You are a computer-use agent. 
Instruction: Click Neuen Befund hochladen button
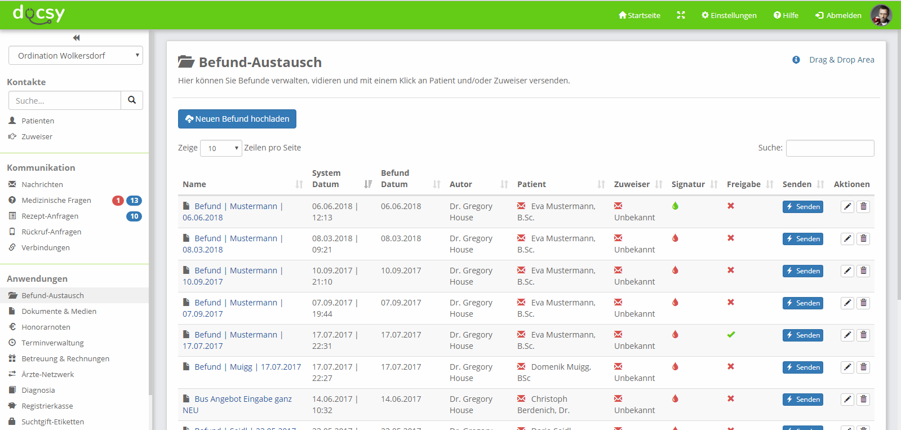(237, 119)
